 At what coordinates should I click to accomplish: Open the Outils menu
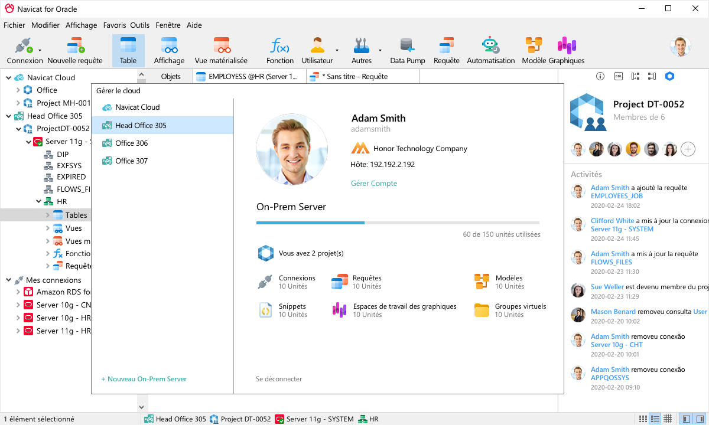tap(140, 25)
